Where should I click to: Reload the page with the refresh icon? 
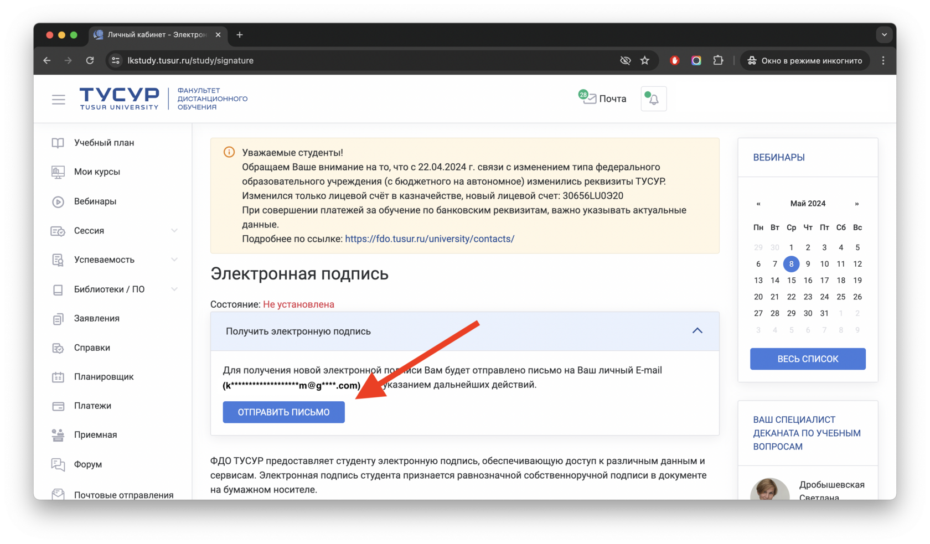(x=90, y=60)
